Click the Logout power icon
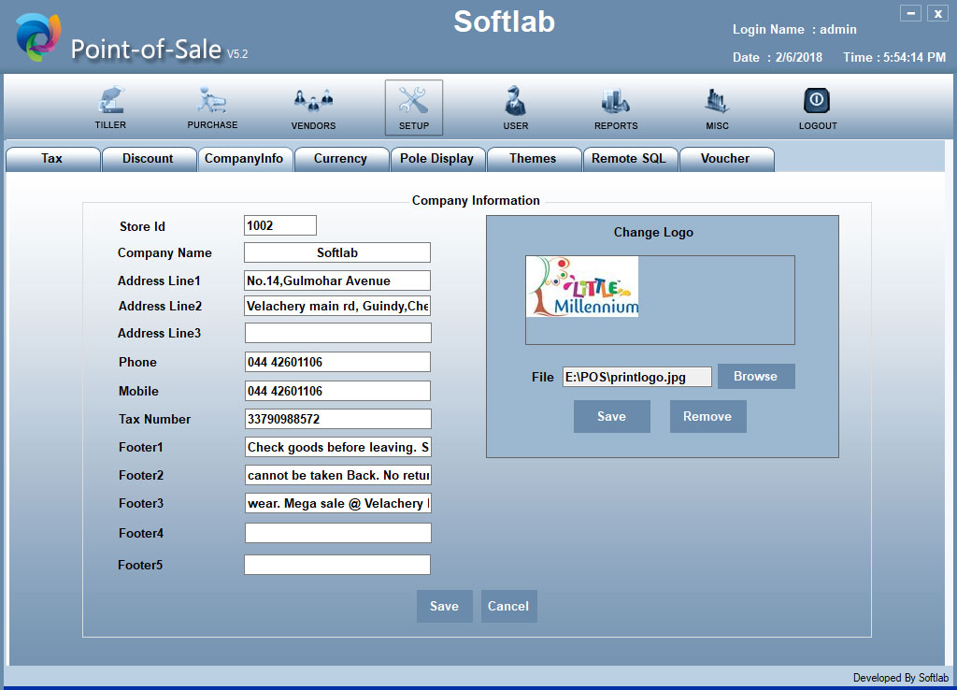Viewport: 957px width, 690px height. tap(818, 101)
